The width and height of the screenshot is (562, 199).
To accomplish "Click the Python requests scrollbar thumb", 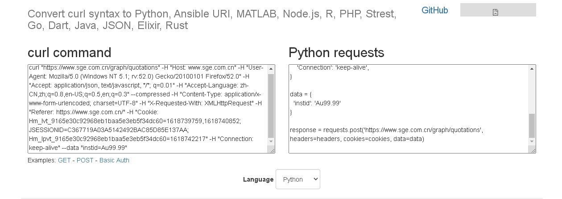I will click(532, 125).
